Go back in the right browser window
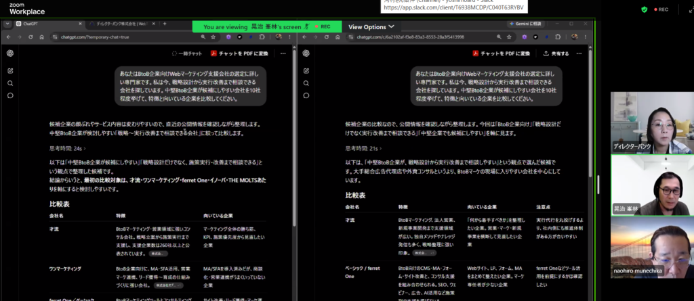 [x=304, y=37]
